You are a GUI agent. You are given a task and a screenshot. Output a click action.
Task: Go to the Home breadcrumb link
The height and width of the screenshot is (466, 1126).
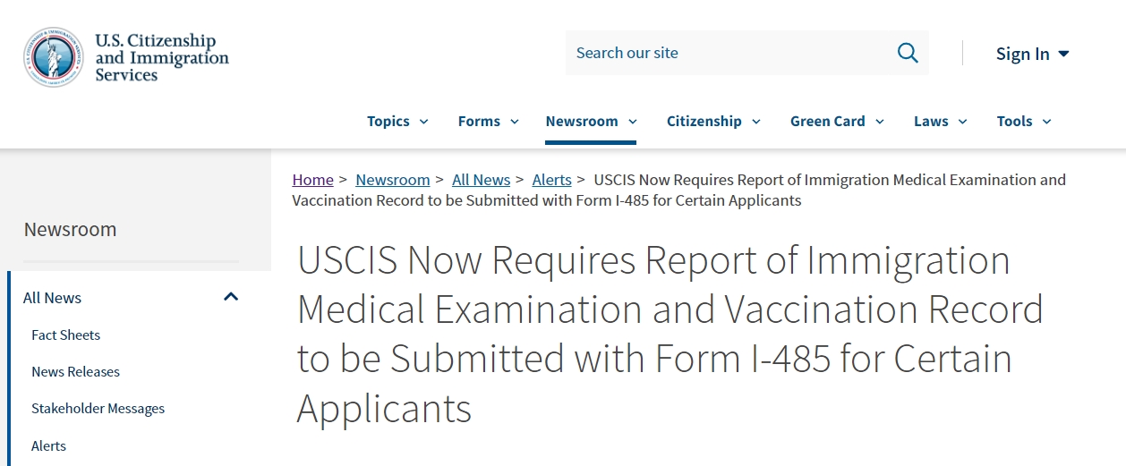(312, 180)
